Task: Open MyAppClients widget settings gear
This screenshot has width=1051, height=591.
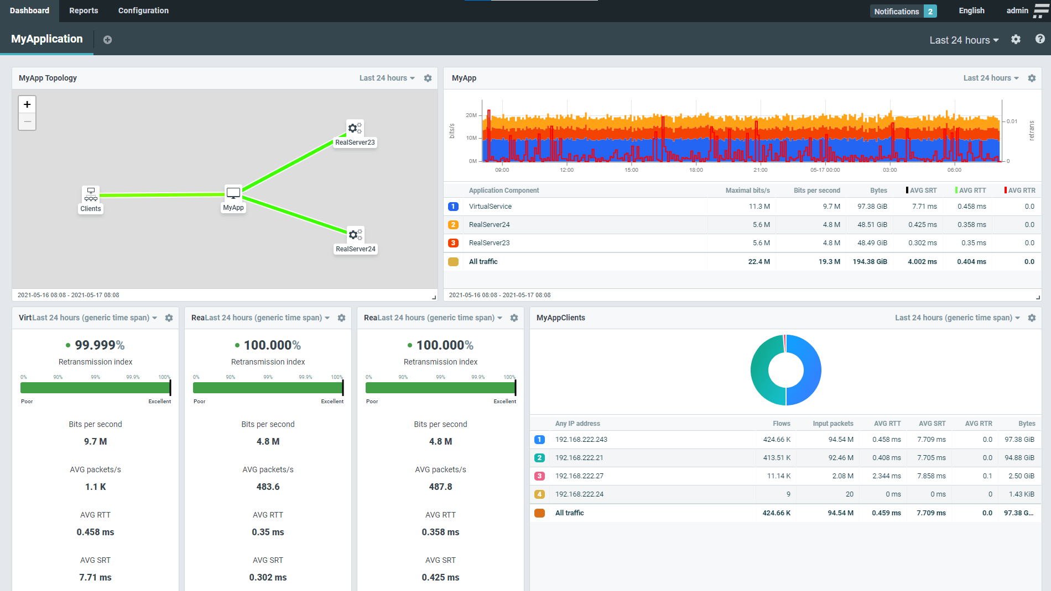Action: click(1032, 318)
